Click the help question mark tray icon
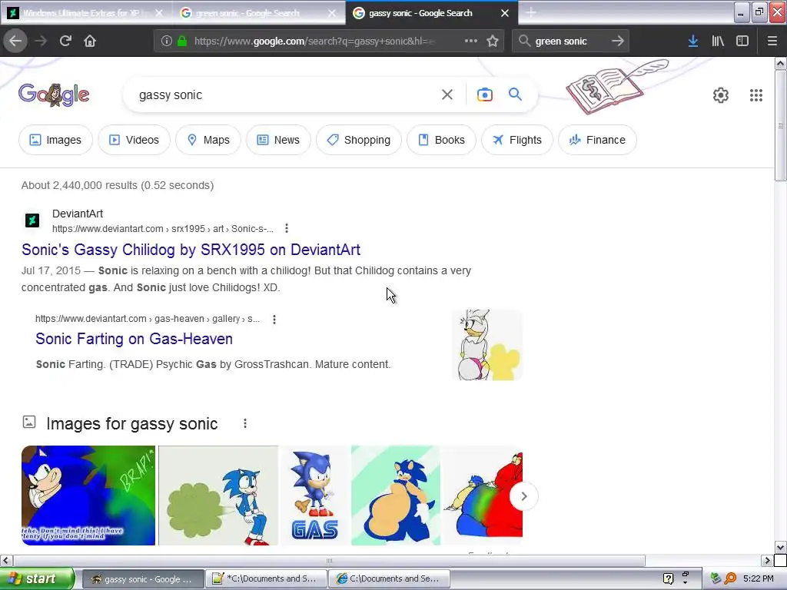 pyautogui.click(x=668, y=578)
